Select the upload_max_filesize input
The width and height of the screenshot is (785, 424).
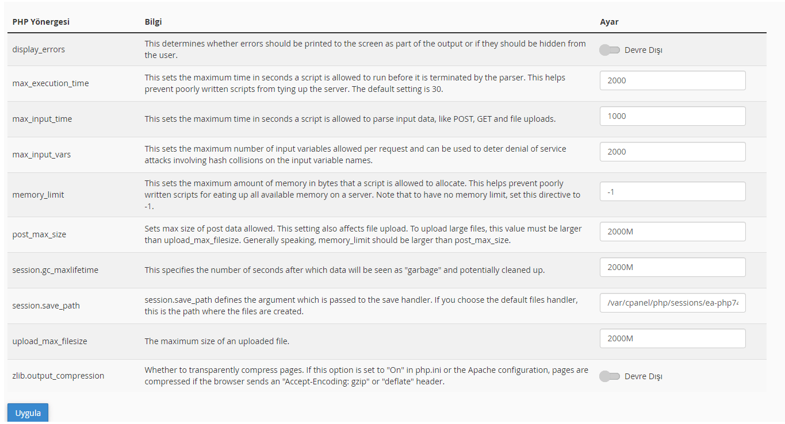[672, 338]
